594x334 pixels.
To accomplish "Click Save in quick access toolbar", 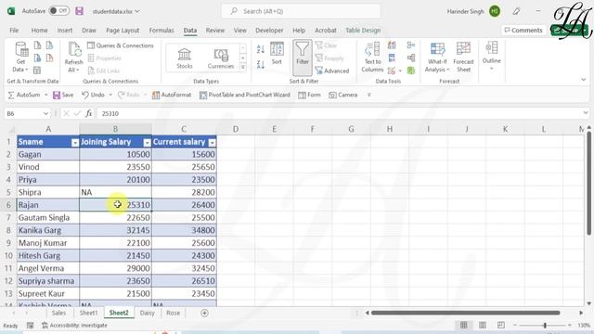I will click(63, 95).
